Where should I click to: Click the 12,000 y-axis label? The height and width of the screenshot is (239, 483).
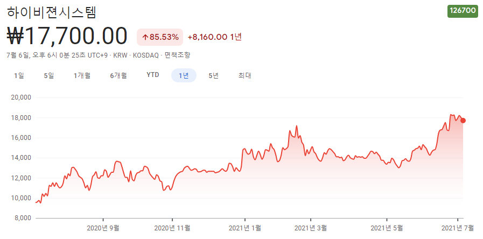[21, 178]
